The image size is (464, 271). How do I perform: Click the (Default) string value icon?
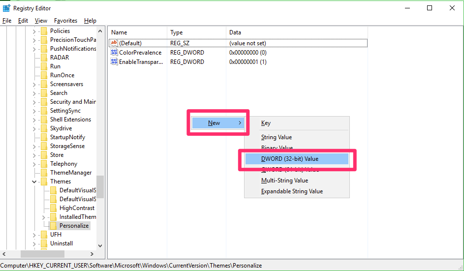click(x=114, y=43)
